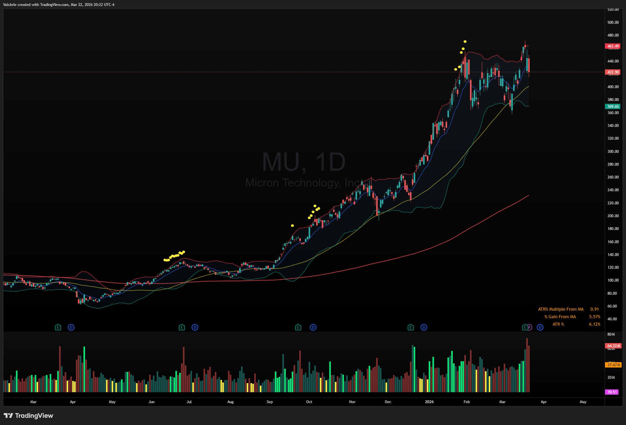Click the red 64.22M volume label
Viewport: 626px width, 425px height.
pos(613,346)
